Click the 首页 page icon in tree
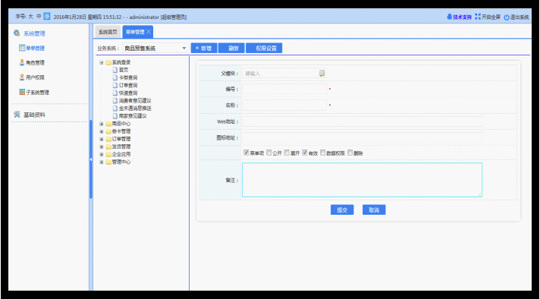The image size is (540, 299). (x=115, y=70)
